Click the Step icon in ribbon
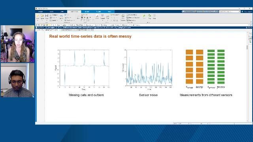Screen dimensions: 253x142 pos(149,16)
